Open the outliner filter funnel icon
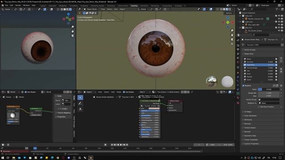285x160 pixels. [277, 9]
